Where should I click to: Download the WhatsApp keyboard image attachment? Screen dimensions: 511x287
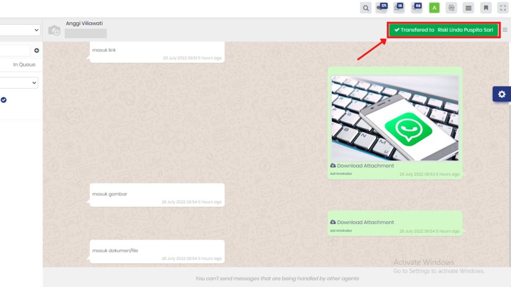pos(362,166)
